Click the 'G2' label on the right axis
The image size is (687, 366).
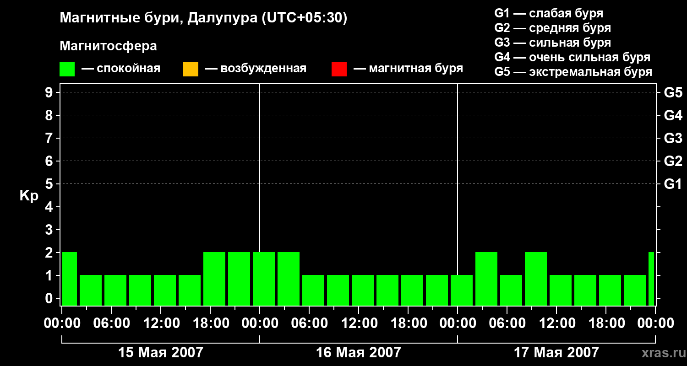pos(673,161)
